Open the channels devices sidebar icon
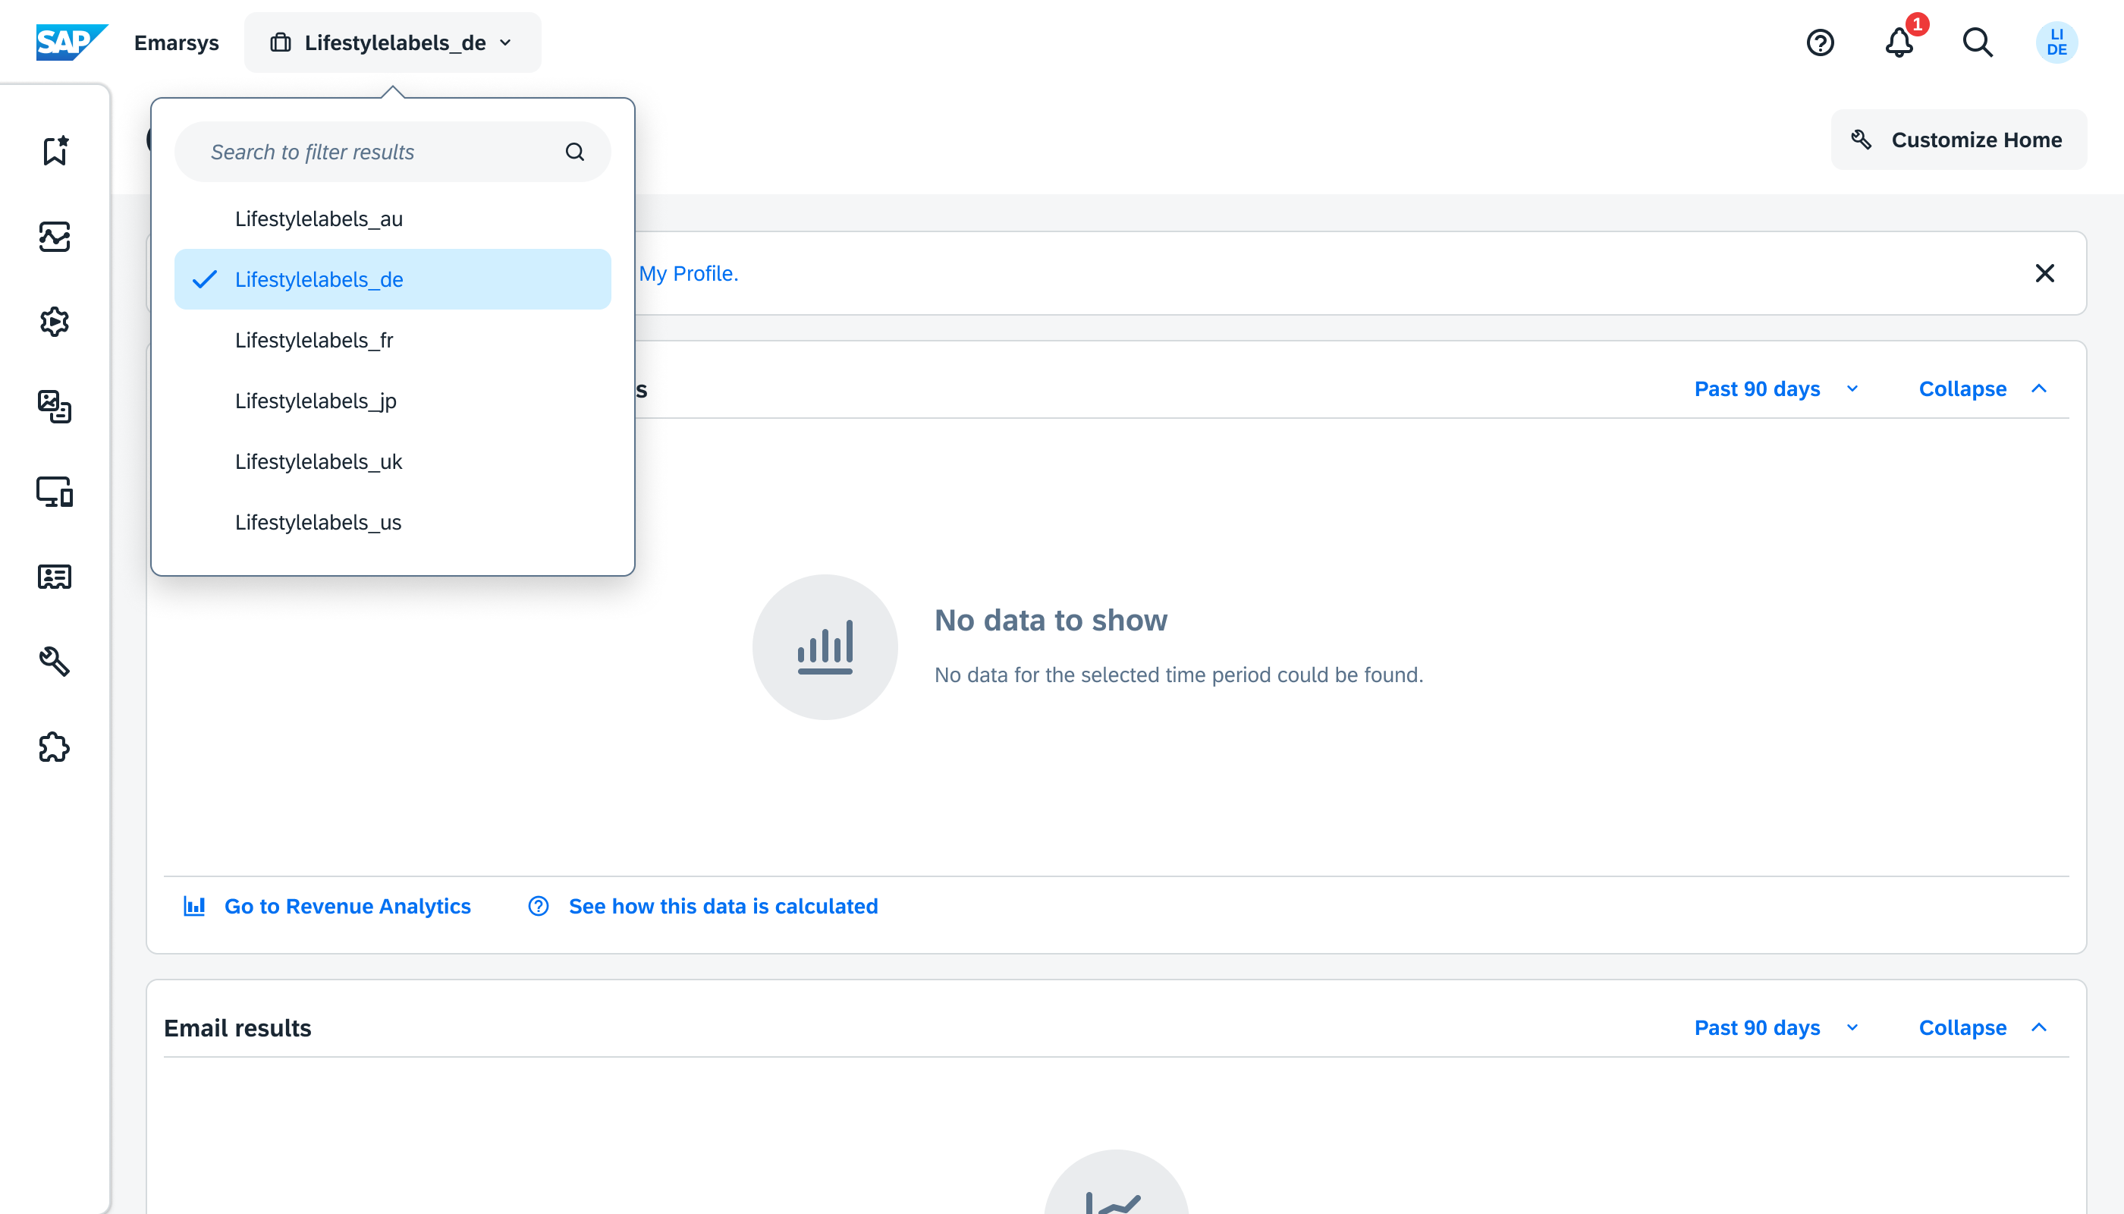 [x=55, y=492]
